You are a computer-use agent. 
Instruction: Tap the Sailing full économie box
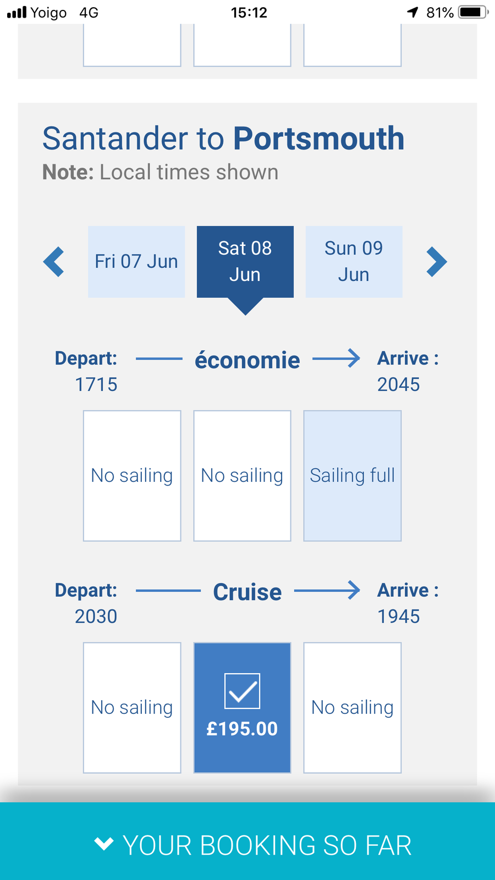[353, 476]
